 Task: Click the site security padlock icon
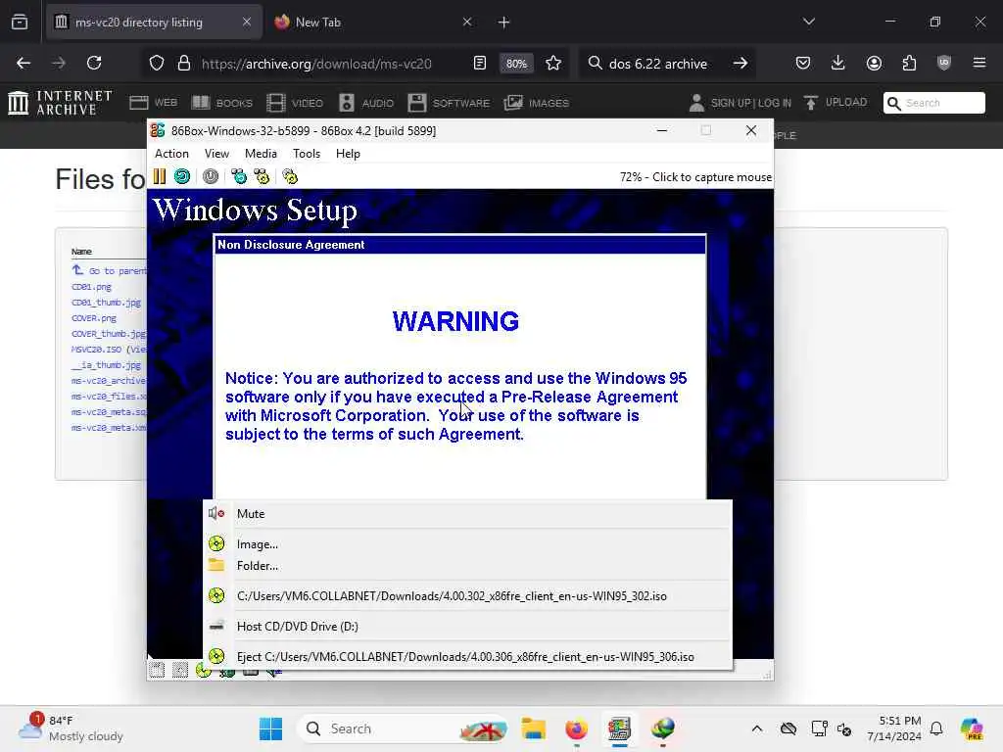pos(184,64)
